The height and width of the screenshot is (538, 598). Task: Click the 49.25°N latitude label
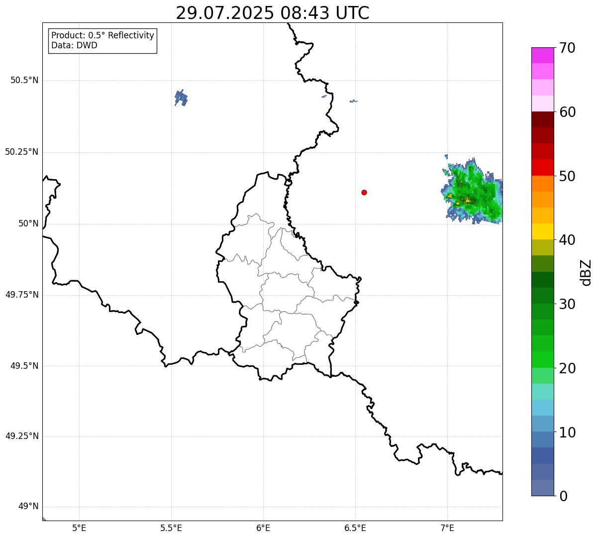22,436
